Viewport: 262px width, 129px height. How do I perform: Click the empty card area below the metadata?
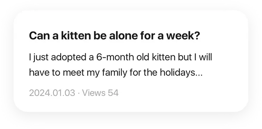point(131,104)
